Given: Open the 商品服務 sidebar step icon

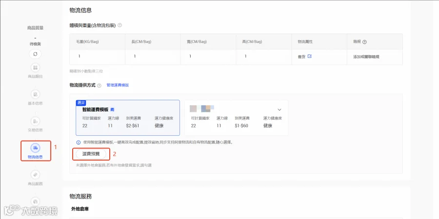Looking at the screenshot, I should click(x=35, y=175).
